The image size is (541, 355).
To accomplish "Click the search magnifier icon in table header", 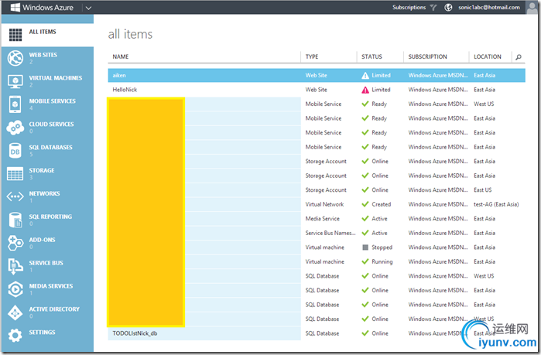I will tap(519, 57).
